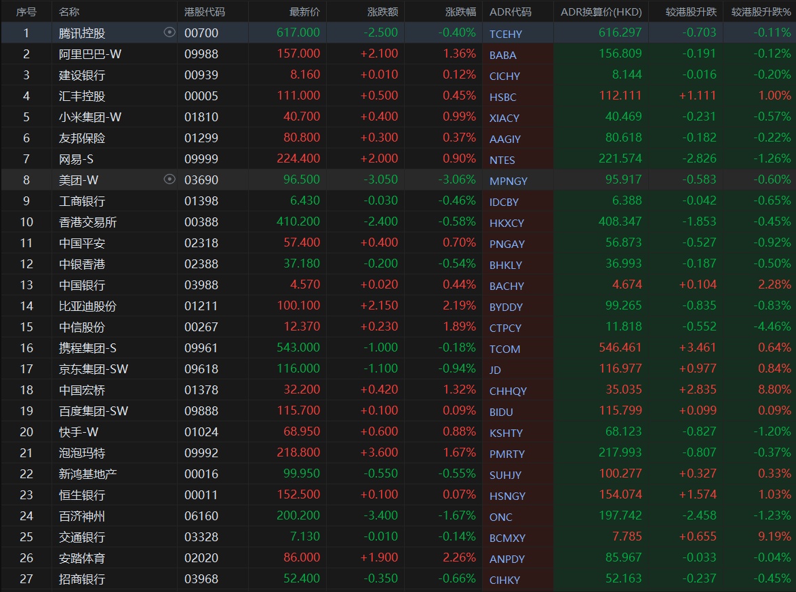Open the TCEHY ADR code
This screenshot has height=592, width=796.
click(506, 34)
